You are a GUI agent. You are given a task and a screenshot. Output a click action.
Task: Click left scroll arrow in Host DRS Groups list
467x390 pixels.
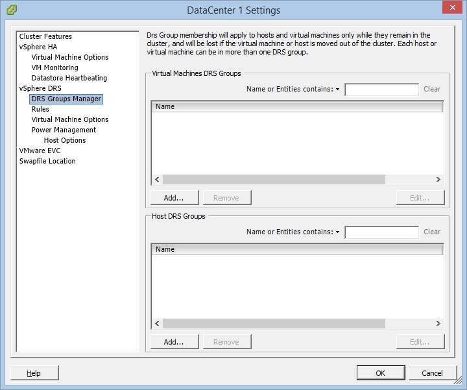pos(157,324)
